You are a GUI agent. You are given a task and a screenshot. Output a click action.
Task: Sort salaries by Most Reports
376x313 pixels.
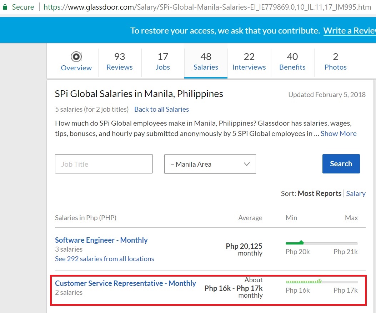320,193
